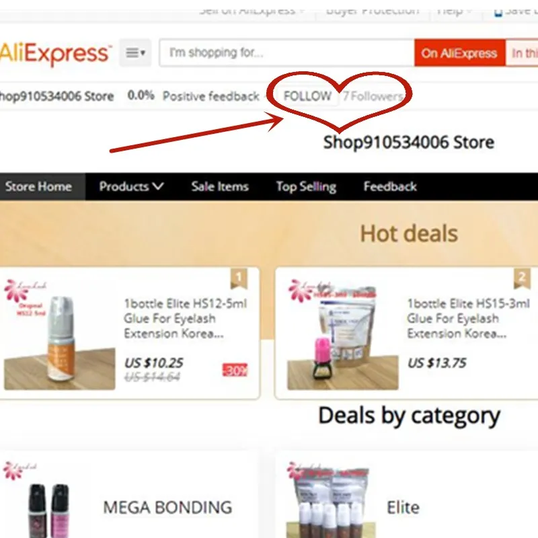The image size is (538, 538).
Task: Open Elite HS15-3ml glue product thumbnail
Action: point(343,334)
